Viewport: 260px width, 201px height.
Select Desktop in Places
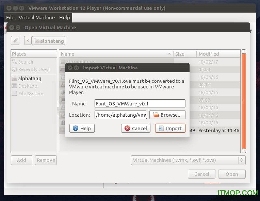[34, 86]
